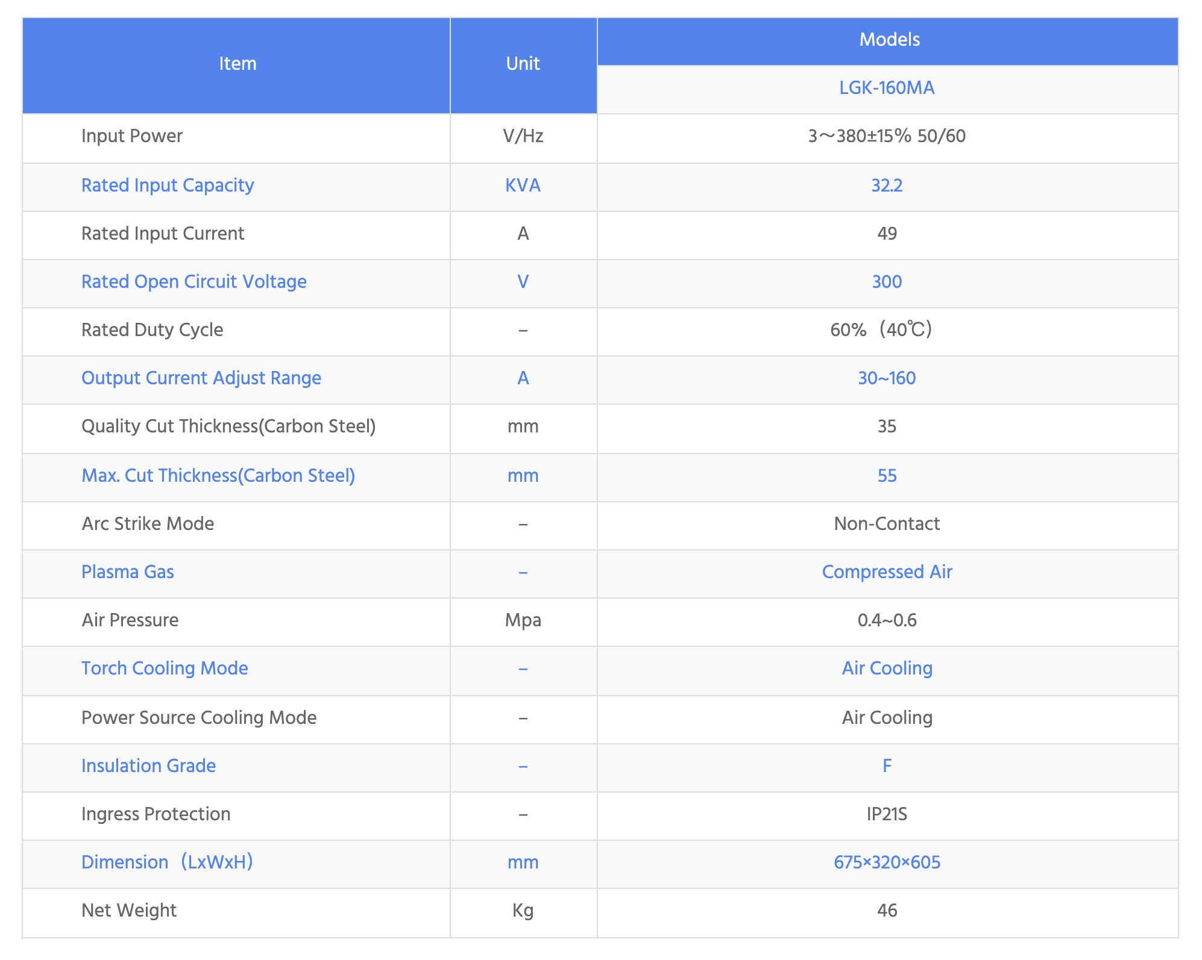
Task: Select the '3～380±15% 50/60' value
Action: 887,136
